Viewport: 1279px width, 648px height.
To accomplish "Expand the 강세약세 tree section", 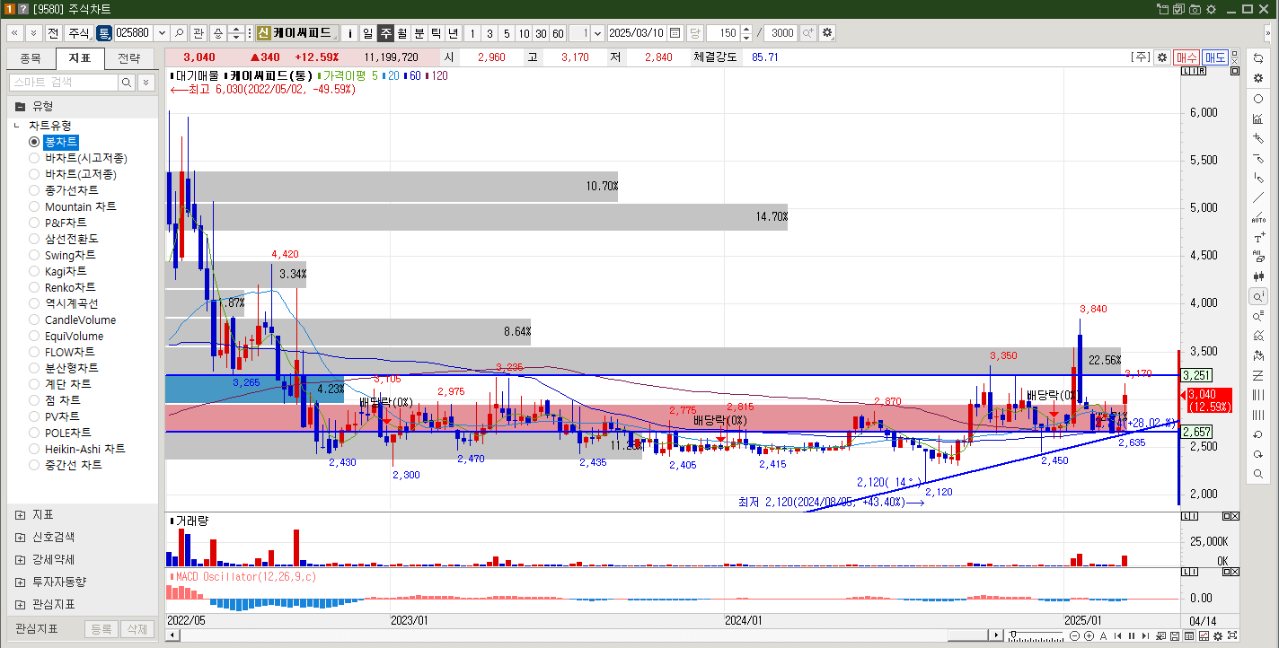I will 20,559.
